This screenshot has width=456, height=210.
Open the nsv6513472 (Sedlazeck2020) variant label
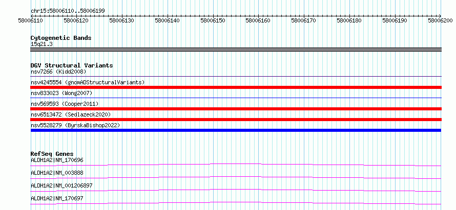[x=71, y=114]
